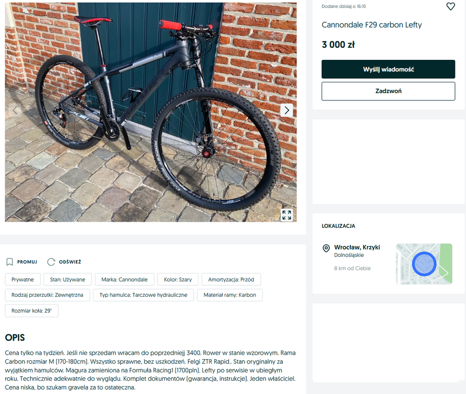This screenshot has height=394, width=466.
Task: Click the Zadzwoń button
Action: 388,90
